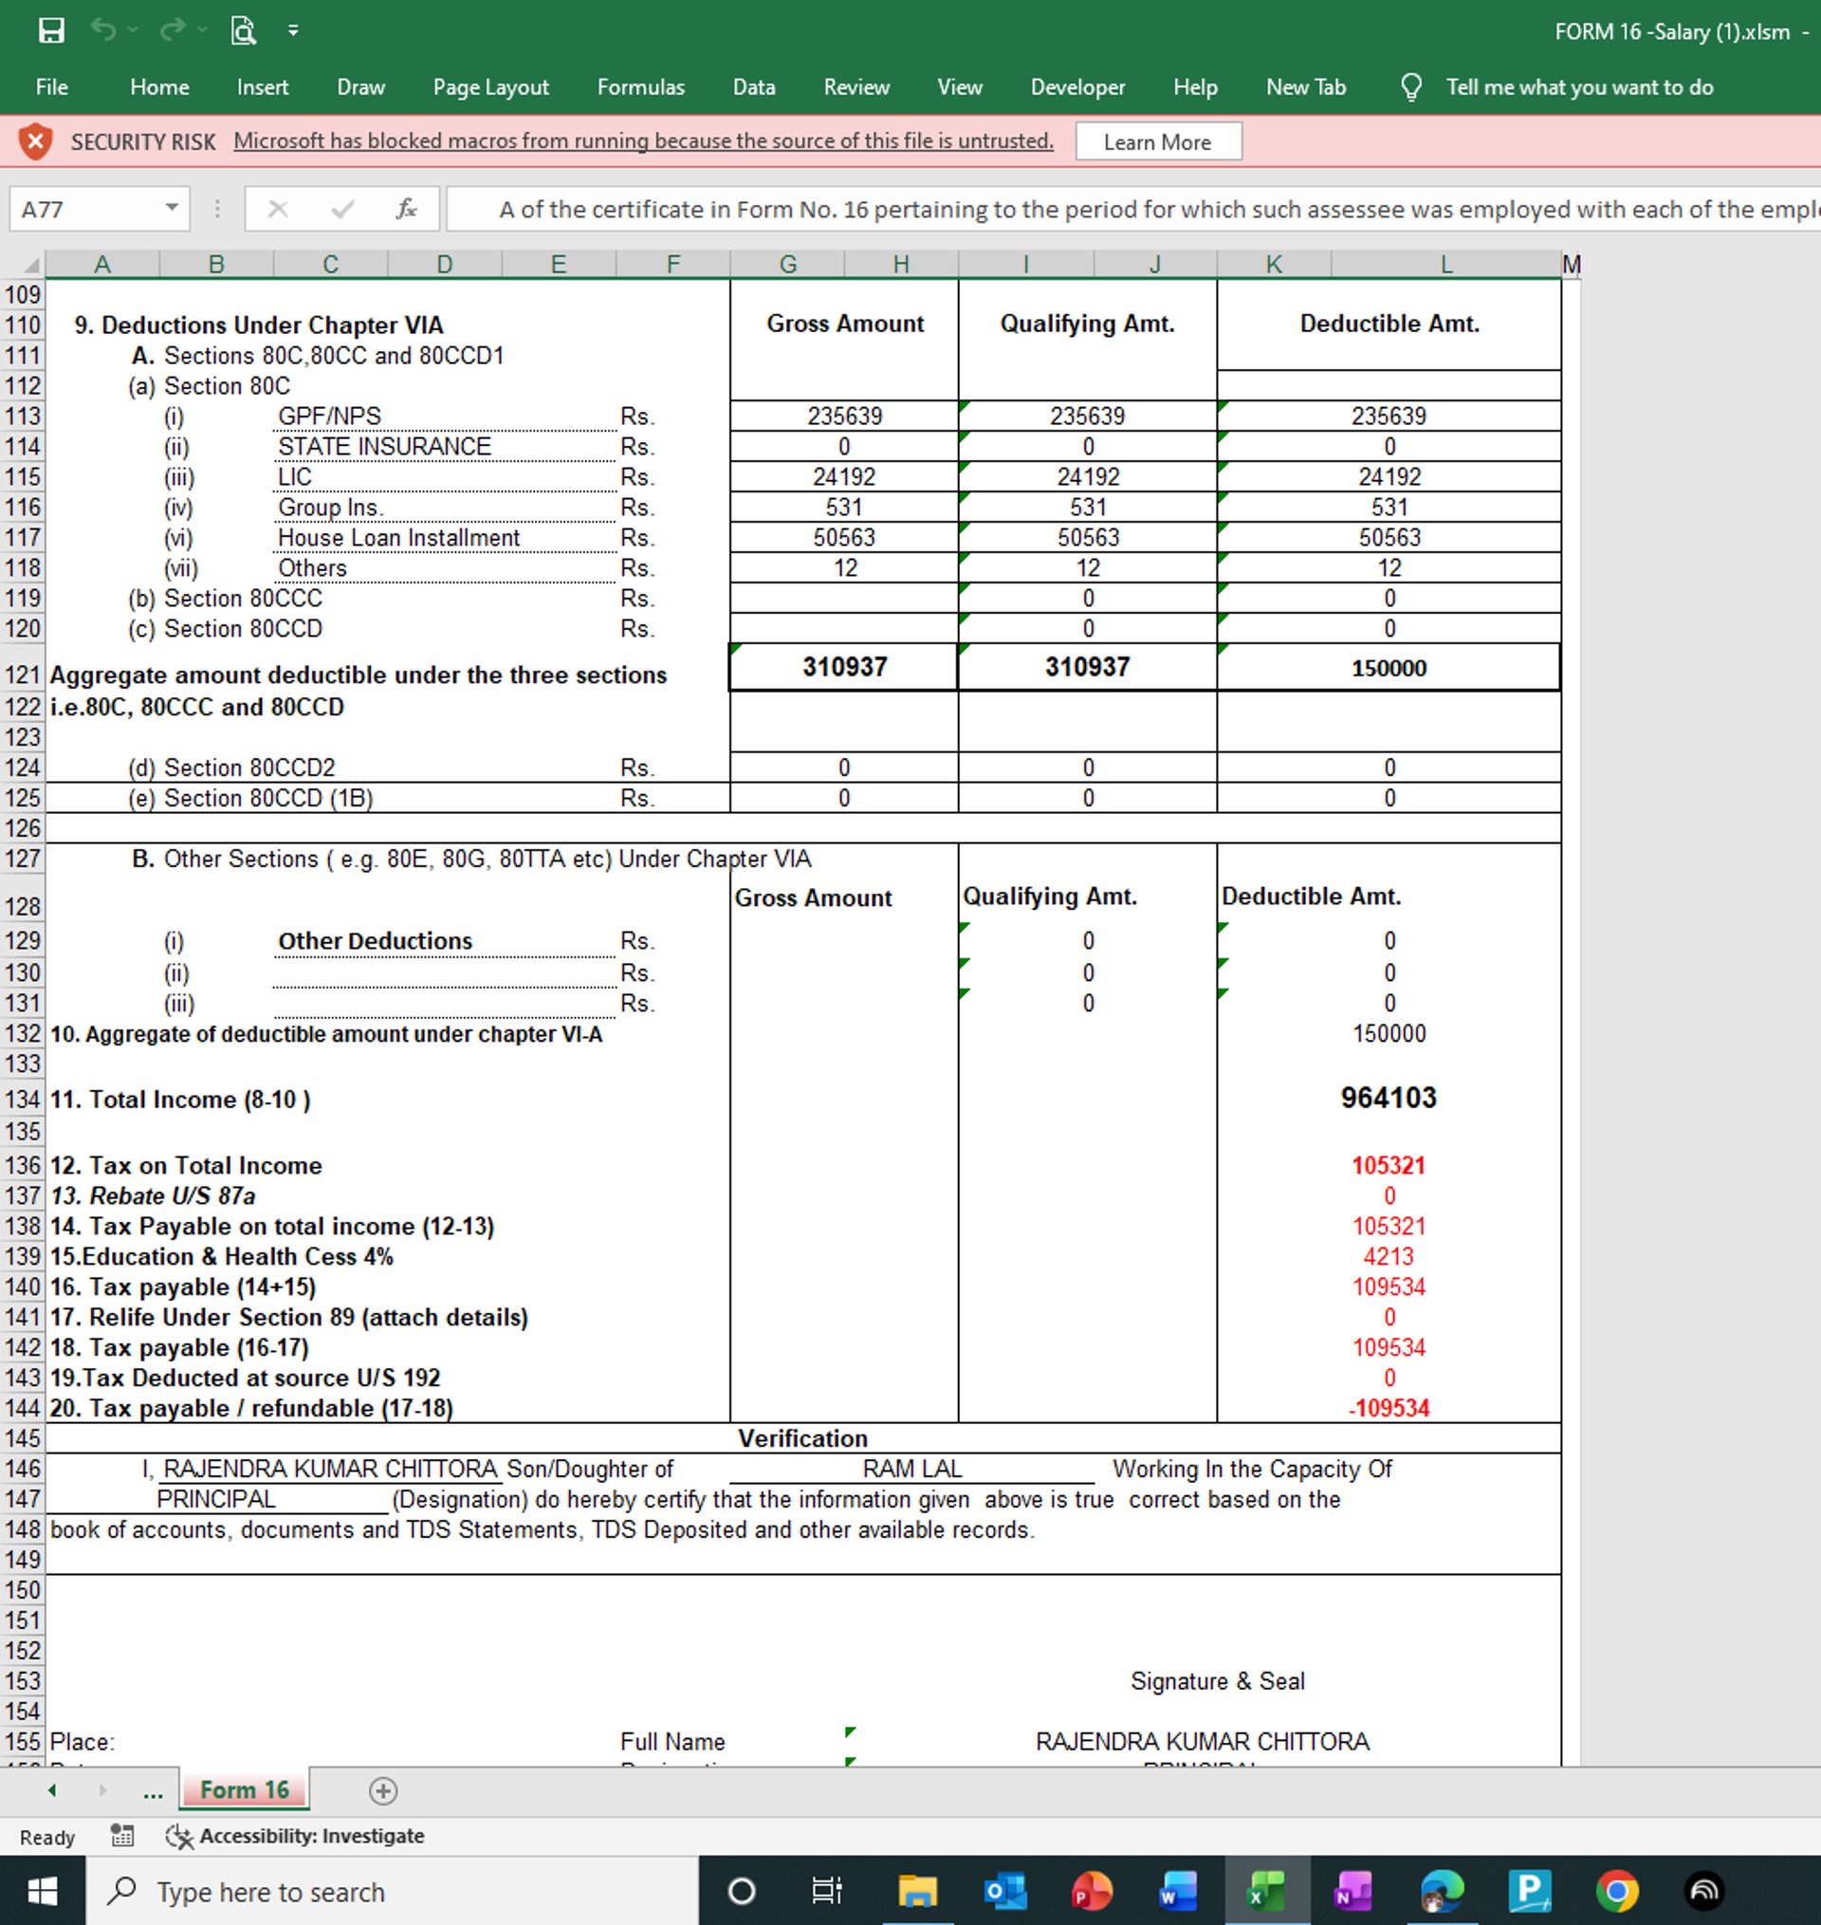Switch to the Developer ribbon tab
Image resolution: width=1821 pixels, height=1925 pixels.
tap(1077, 87)
